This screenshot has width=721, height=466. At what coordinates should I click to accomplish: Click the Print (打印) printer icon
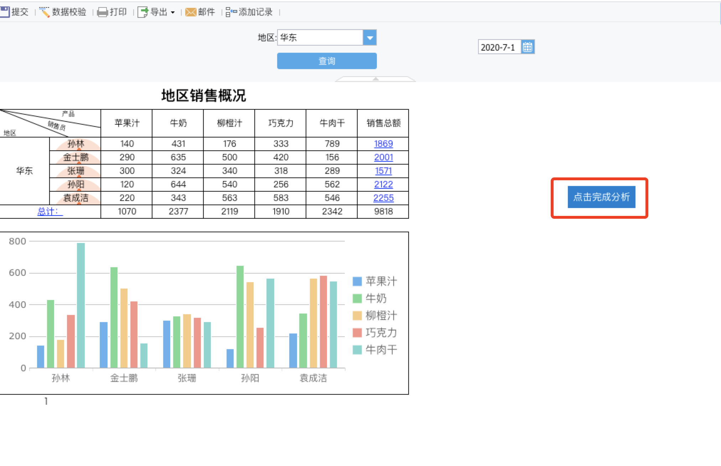pos(103,12)
